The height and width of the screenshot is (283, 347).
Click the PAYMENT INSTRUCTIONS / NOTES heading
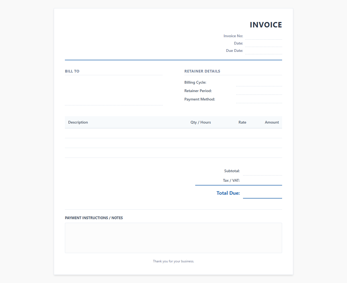(94, 218)
